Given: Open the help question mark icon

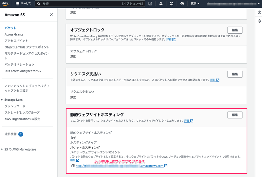Looking at the screenshot, I should pyautogui.click(x=172, y=4).
